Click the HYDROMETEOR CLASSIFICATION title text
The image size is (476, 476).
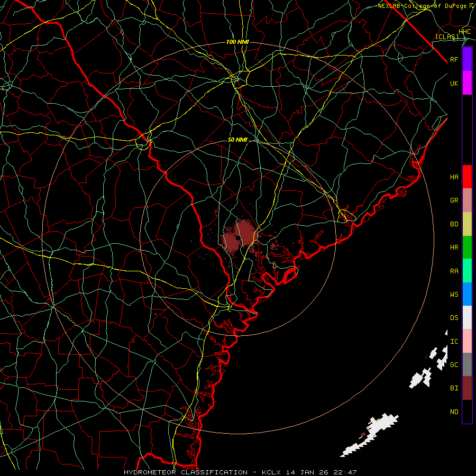(186, 472)
